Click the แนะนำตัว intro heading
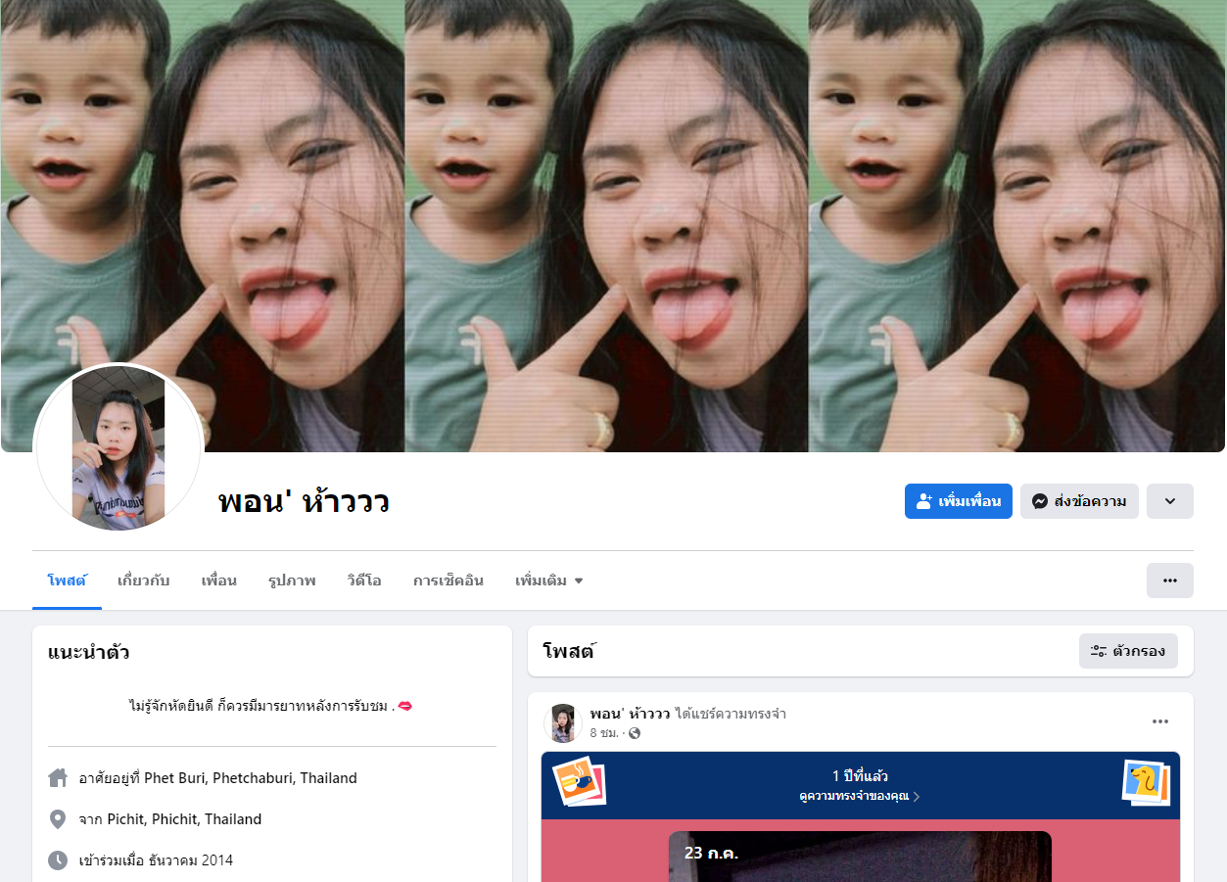This screenshot has width=1227, height=882. click(88, 652)
